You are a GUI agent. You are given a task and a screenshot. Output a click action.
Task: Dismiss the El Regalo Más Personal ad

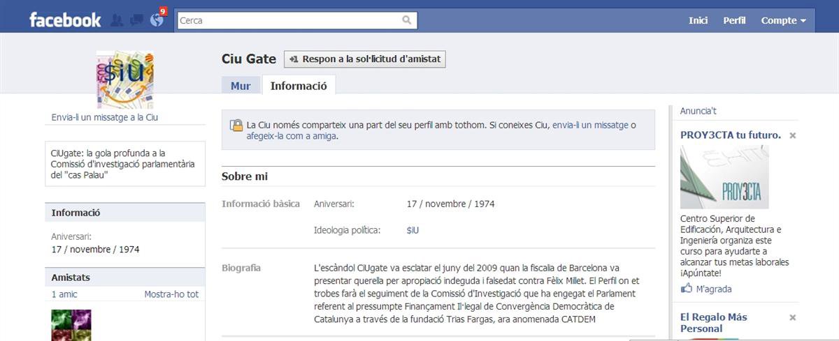click(793, 318)
